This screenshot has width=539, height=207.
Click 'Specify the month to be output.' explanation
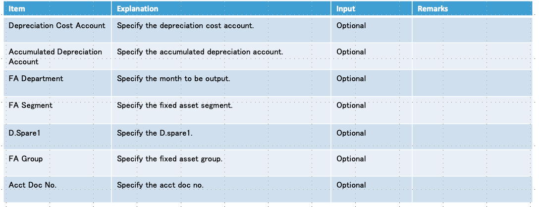[173, 79]
